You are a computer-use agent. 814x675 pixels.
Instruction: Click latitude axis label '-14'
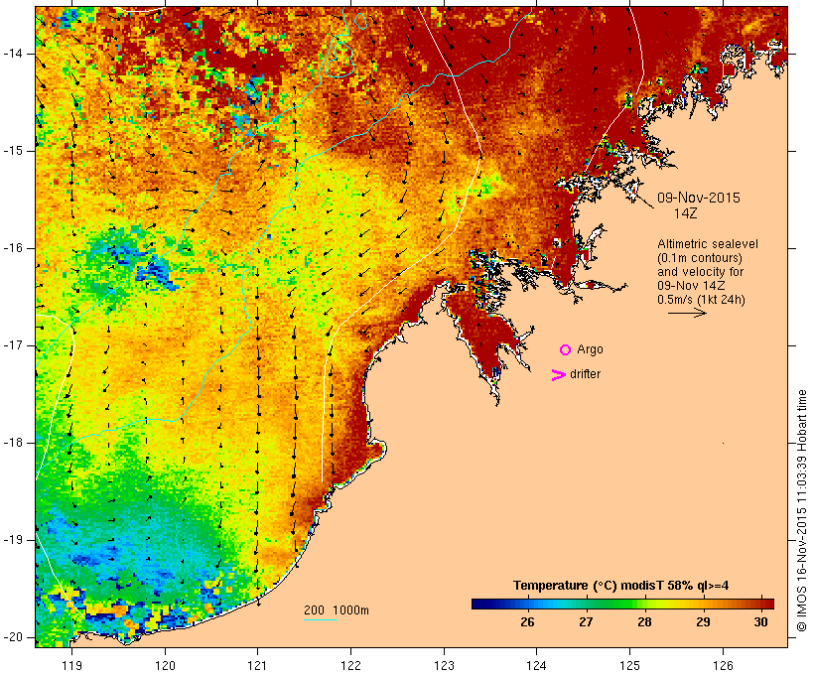(x=13, y=54)
